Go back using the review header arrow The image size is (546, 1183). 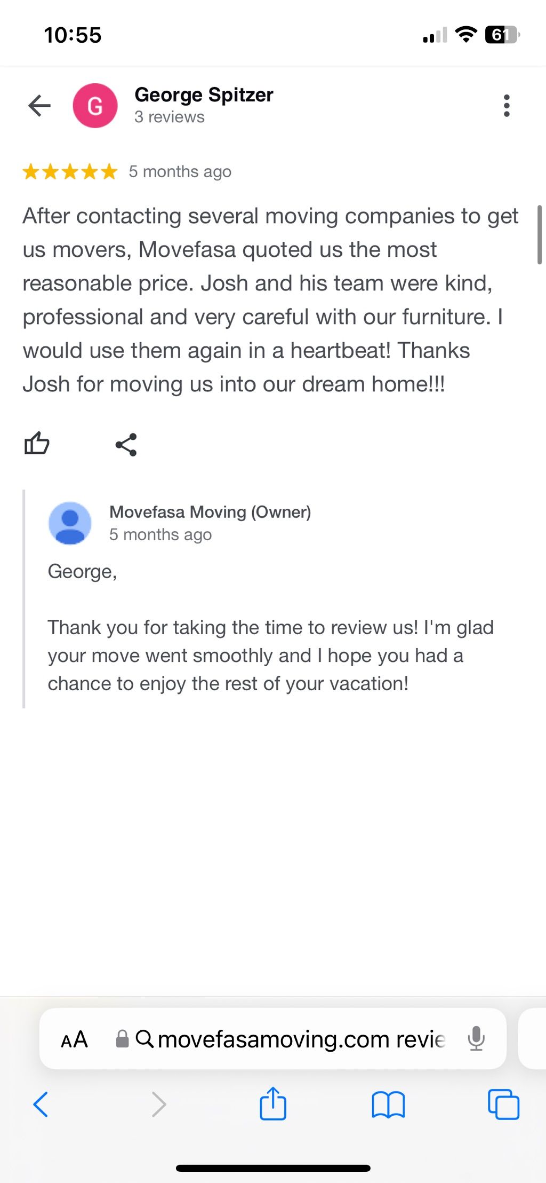(x=39, y=106)
